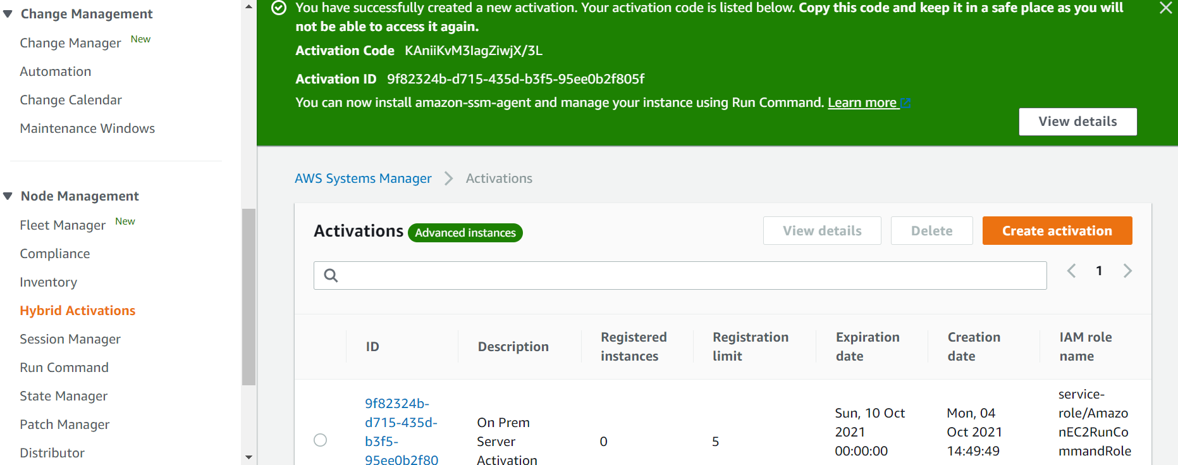Click the Activation ID value in banner

click(515, 79)
